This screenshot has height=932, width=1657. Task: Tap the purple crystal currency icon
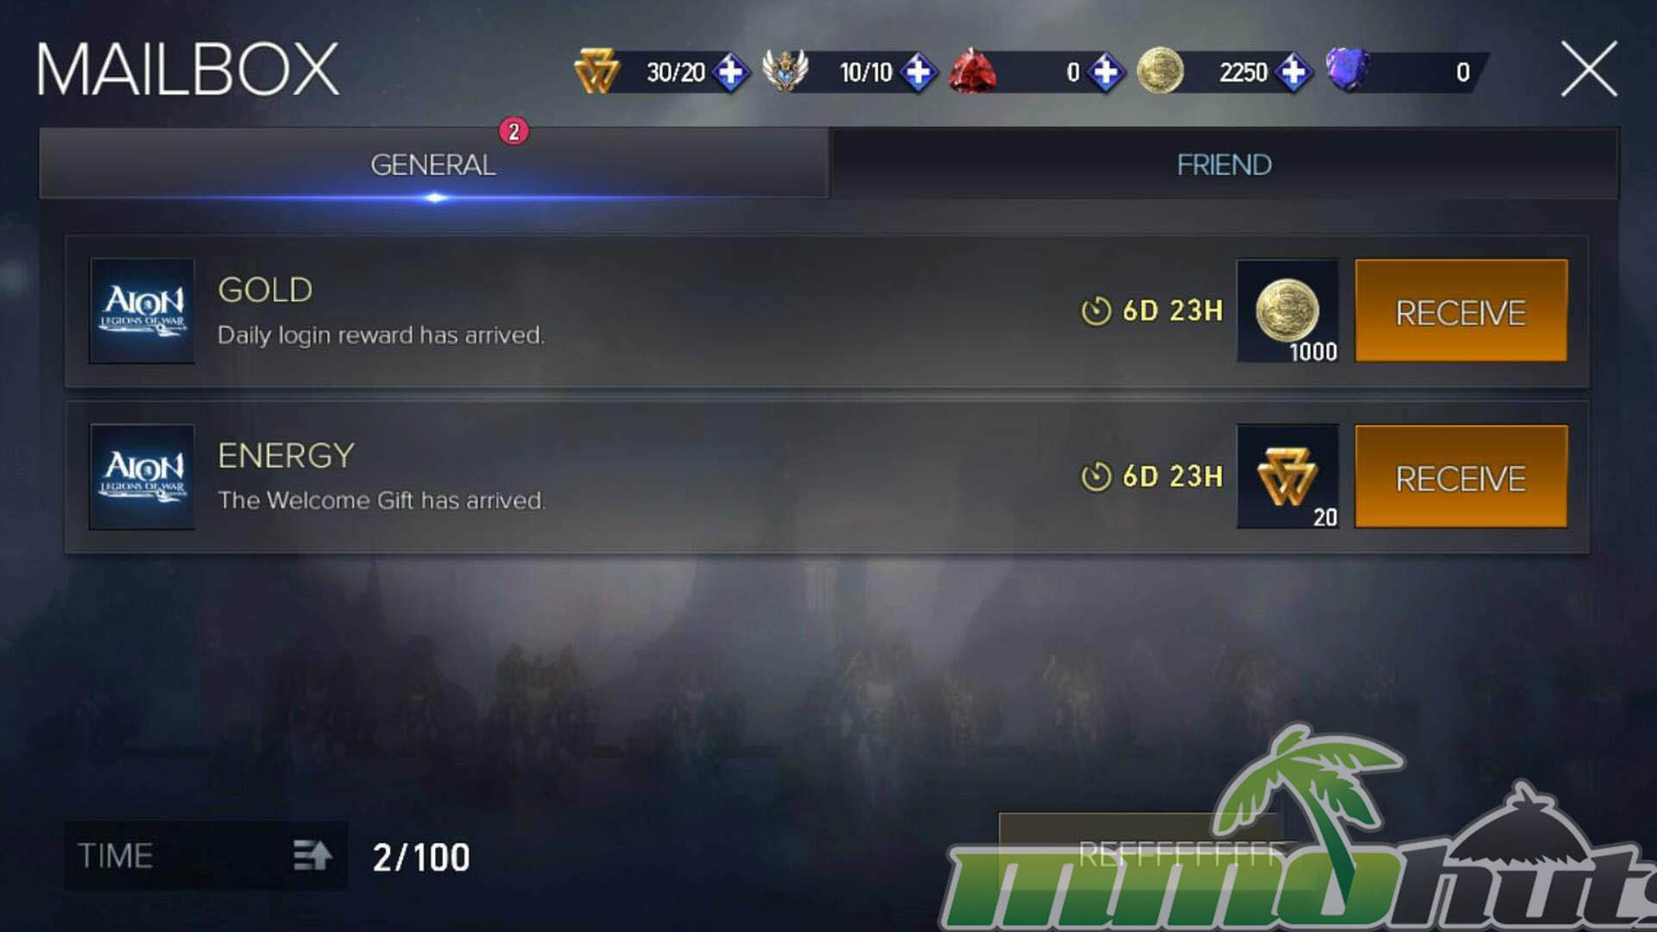[1348, 69]
